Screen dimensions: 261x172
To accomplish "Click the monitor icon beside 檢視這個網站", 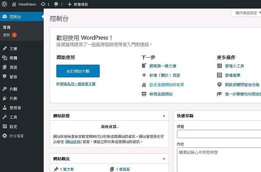I will pos(144,94).
